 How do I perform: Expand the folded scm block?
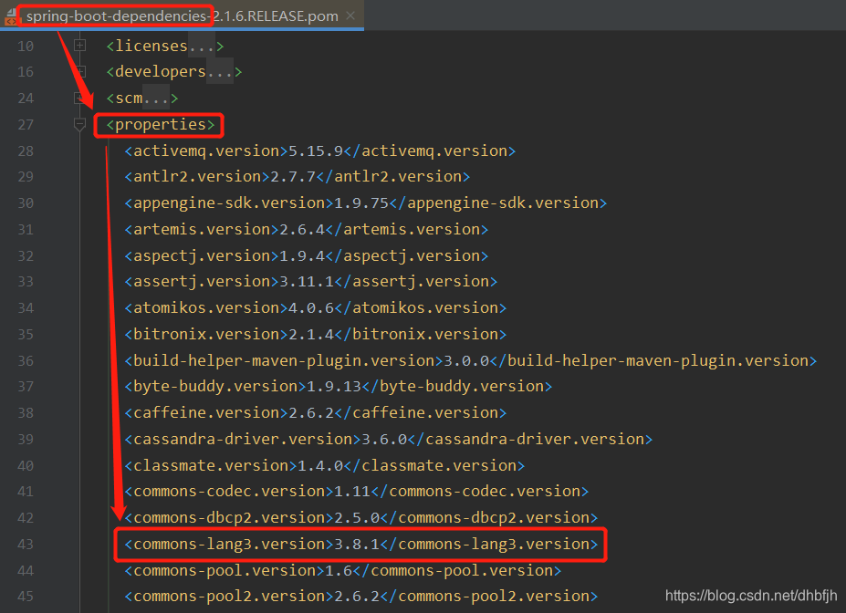[79, 98]
